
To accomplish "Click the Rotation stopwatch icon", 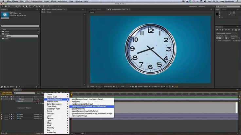I will (16, 101).
